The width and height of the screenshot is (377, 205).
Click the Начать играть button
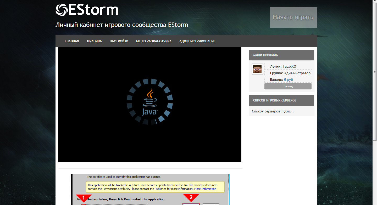pos(293,17)
